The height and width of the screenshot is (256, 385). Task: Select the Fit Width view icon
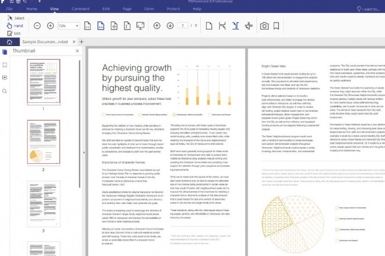pyautogui.click(x=101, y=26)
